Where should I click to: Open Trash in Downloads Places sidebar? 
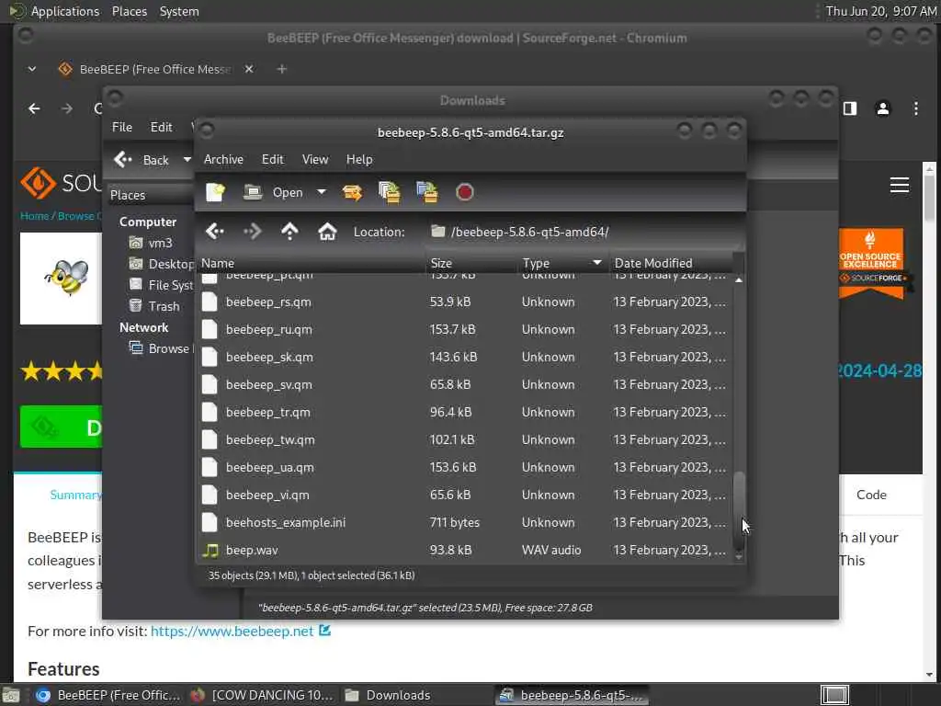click(x=154, y=306)
